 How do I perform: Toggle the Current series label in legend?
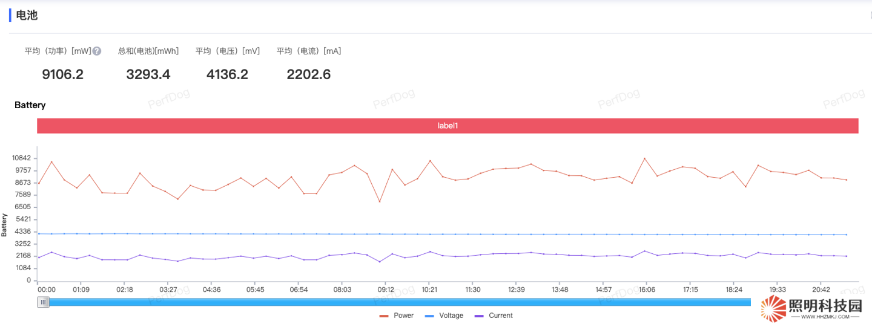click(500, 316)
